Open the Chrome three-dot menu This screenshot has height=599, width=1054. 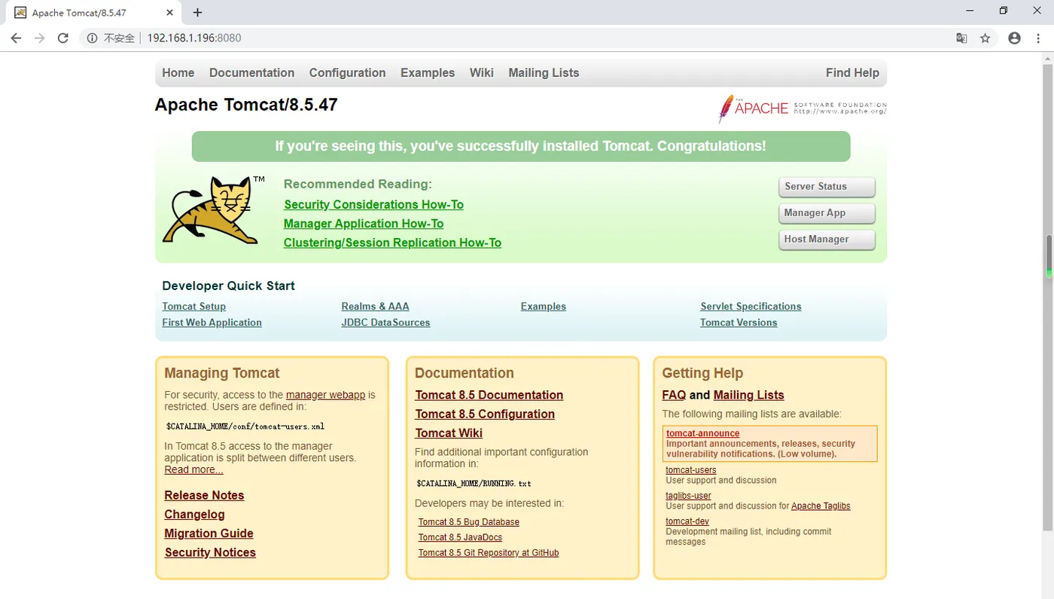tap(1039, 38)
